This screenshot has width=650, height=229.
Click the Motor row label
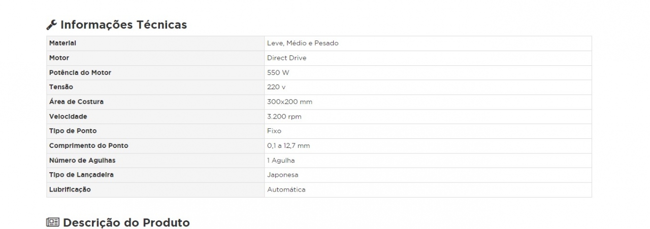(x=59, y=58)
